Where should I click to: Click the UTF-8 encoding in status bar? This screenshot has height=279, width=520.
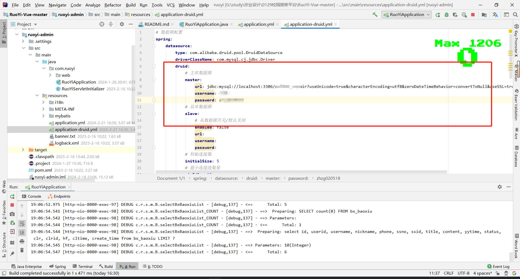[464, 273]
